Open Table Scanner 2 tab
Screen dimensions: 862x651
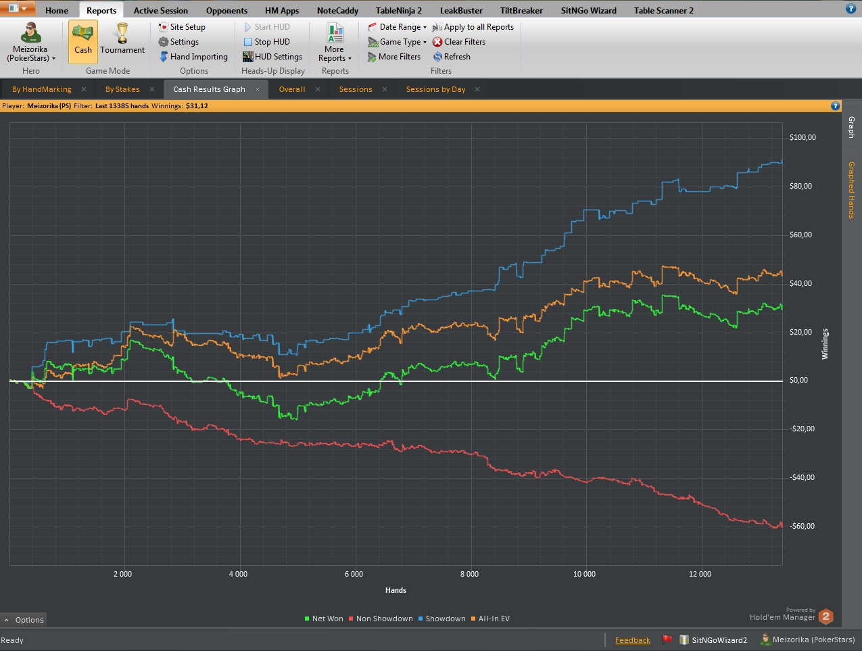click(x=663, y=10)
